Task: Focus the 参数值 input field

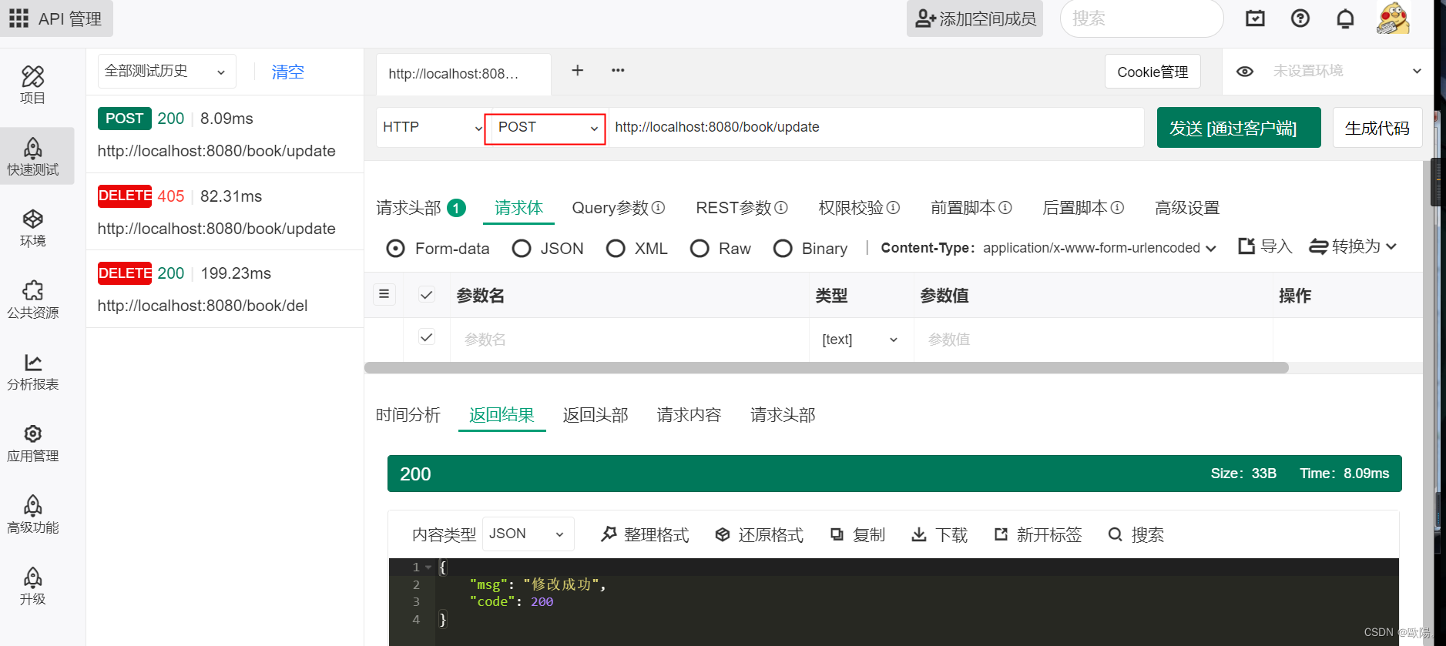Action: coord(1092,340)
